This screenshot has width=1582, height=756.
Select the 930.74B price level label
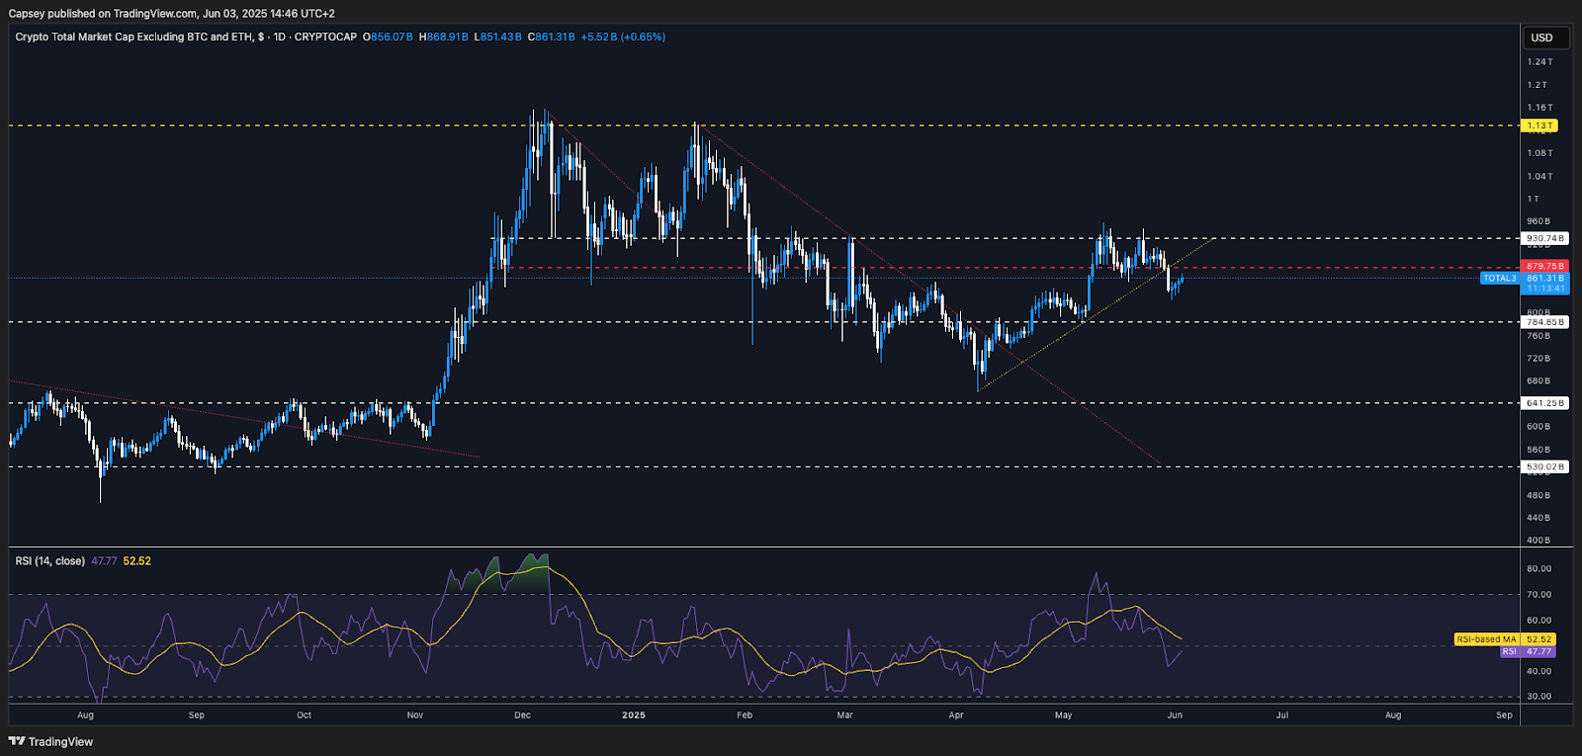tap(1544, 238)
